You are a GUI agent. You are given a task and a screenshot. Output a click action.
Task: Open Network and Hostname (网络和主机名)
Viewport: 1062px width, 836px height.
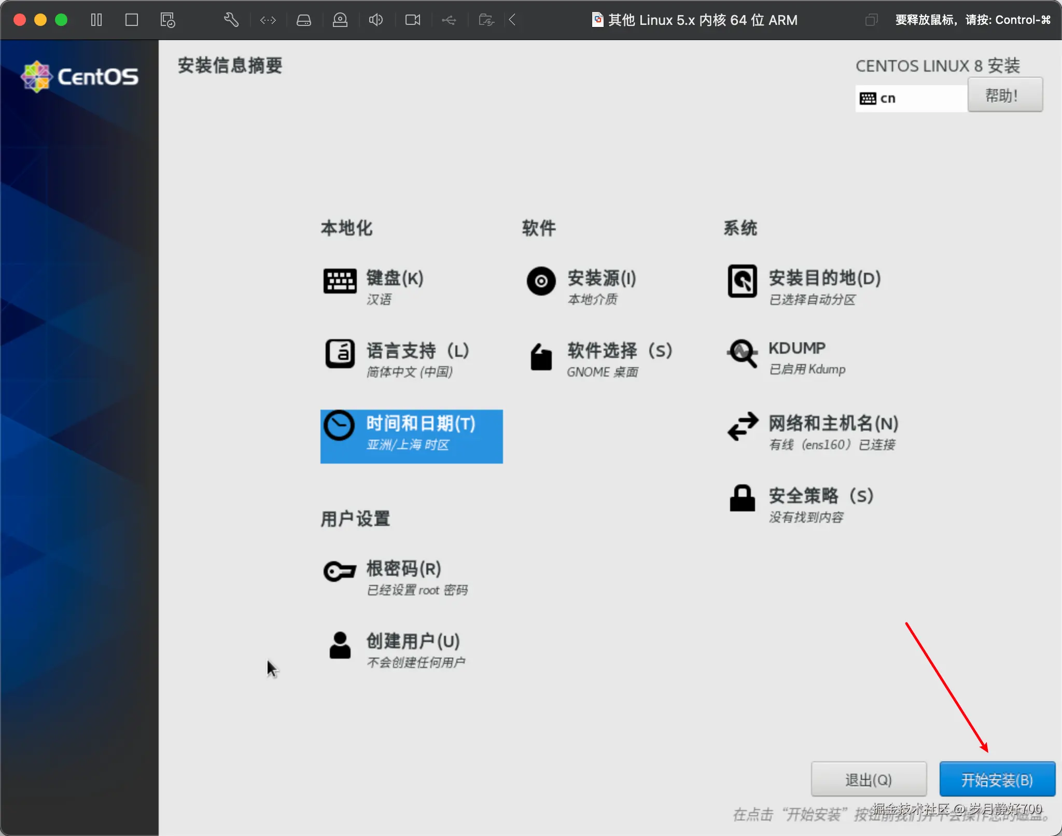[832, 424]
